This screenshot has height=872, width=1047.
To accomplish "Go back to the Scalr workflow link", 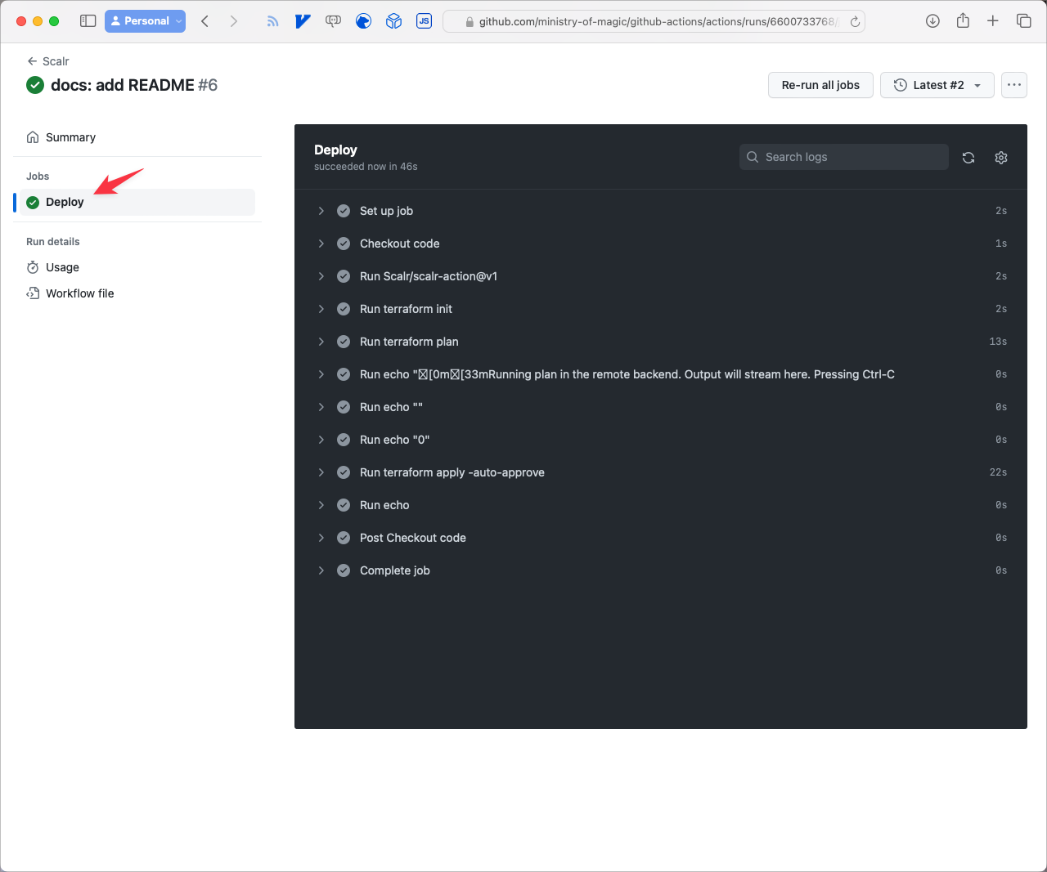I will [x=47, y=61].
